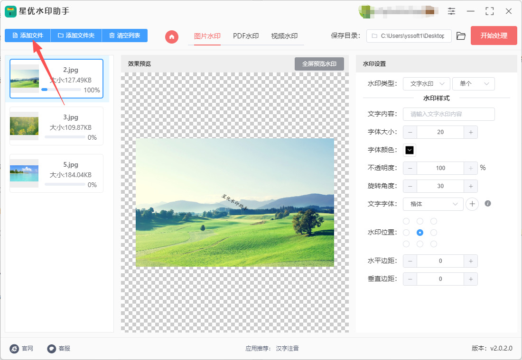Open the 楷体 font dropdown
This screenshot has height=360, width=522.
click(x=433, y=204)
